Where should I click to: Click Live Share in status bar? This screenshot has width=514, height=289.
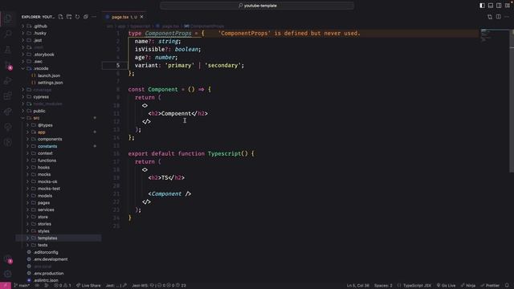88,286
